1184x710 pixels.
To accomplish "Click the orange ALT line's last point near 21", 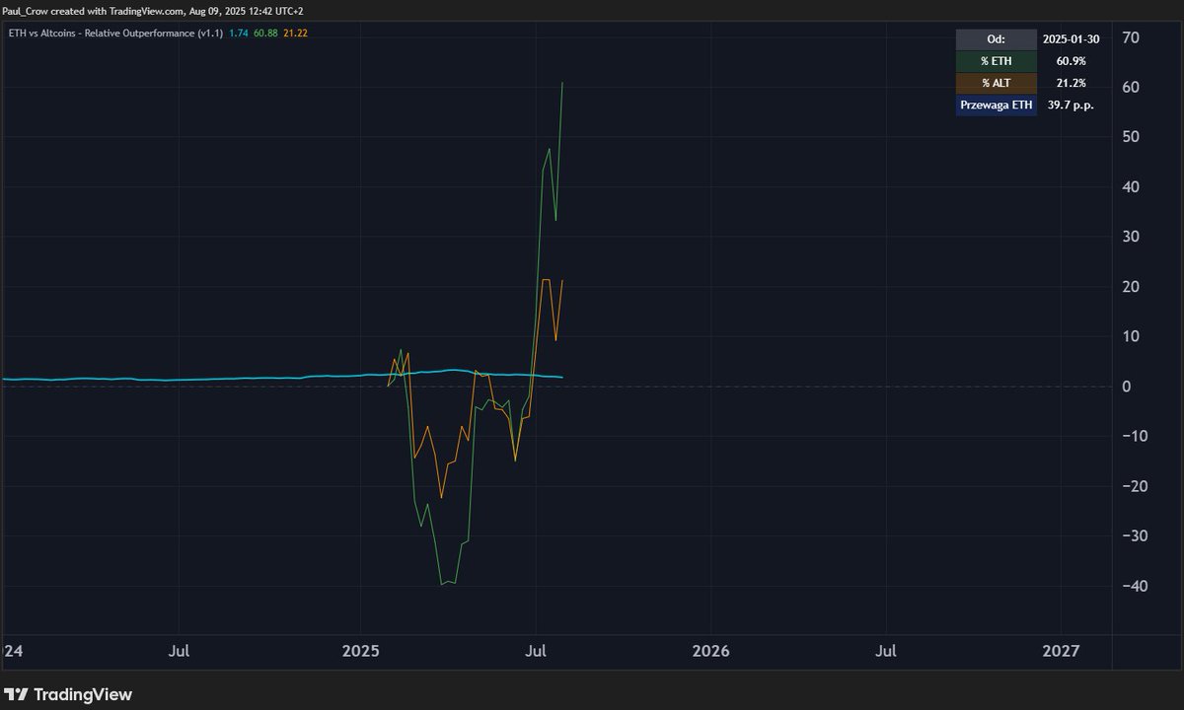I will (x=562, y=281).
